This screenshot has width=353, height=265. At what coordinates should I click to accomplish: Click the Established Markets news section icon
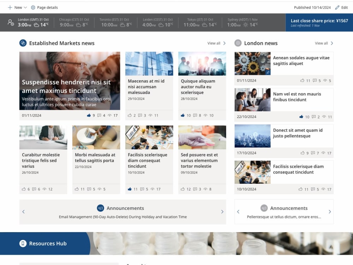(23, 43)
